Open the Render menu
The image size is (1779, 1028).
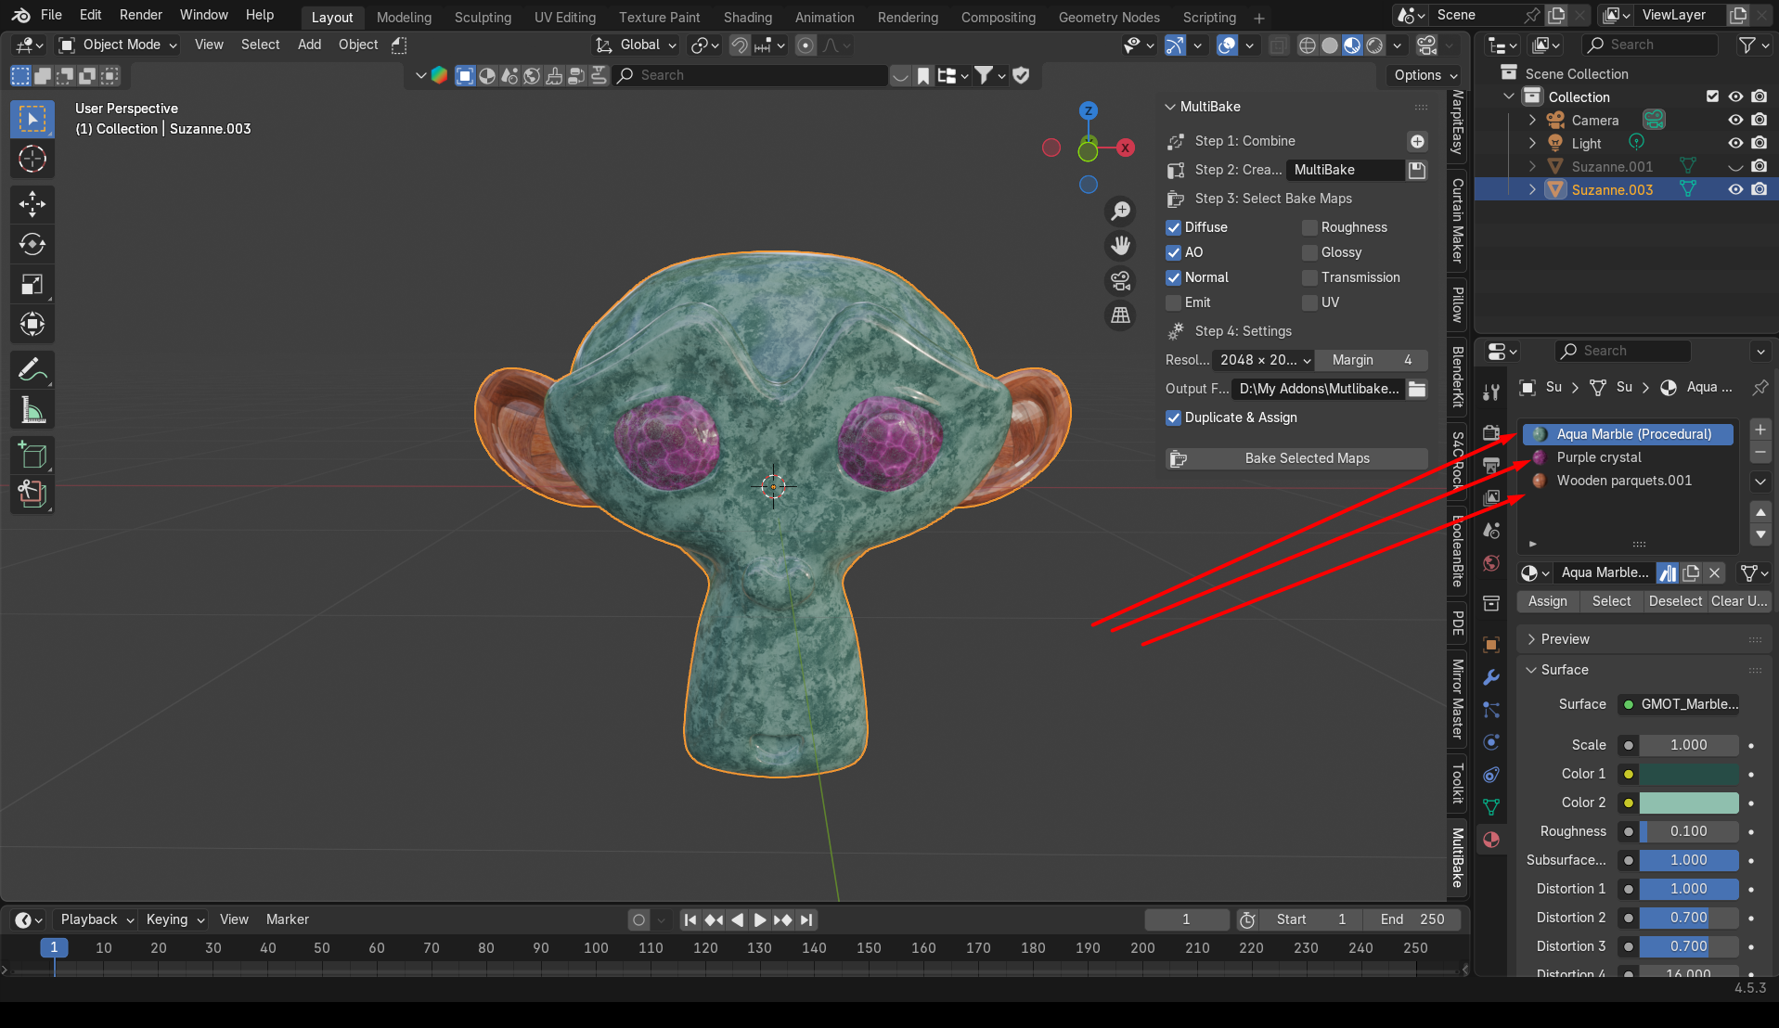click(140, 15)
